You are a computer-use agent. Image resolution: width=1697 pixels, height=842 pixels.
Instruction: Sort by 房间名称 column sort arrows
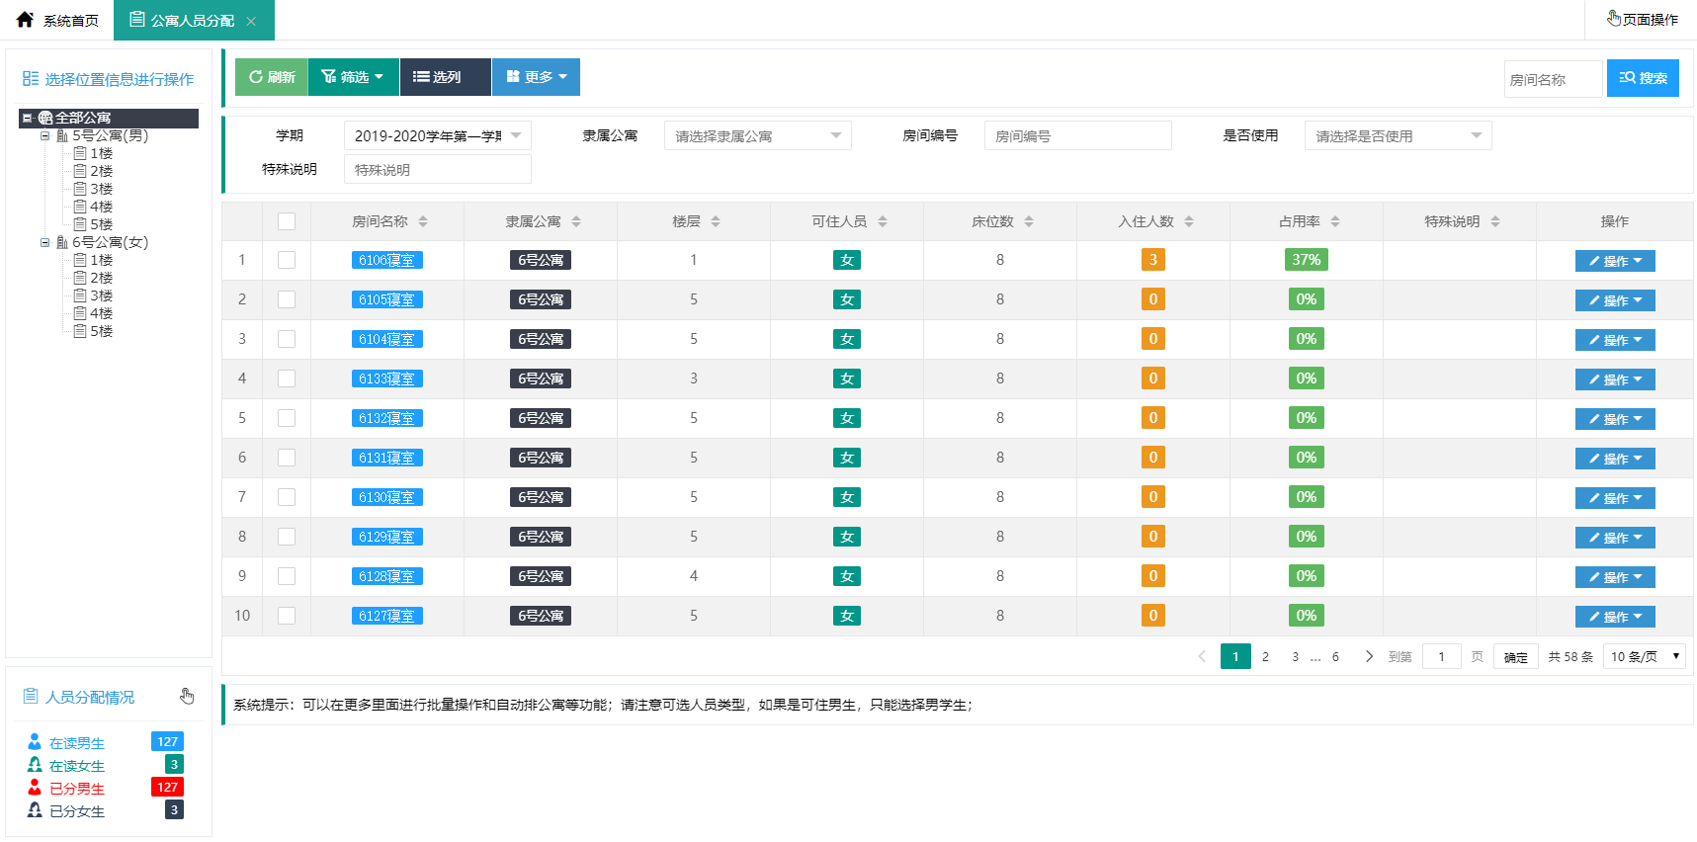[423, 221]
